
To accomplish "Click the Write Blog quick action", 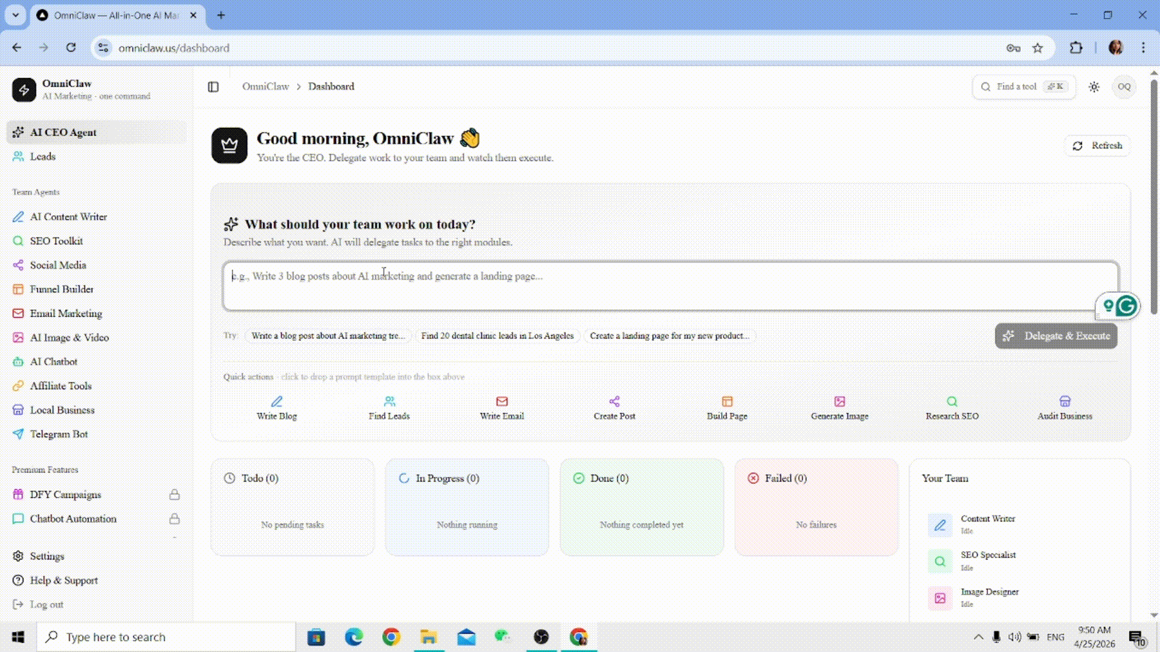I will click(x=277, y=408).
